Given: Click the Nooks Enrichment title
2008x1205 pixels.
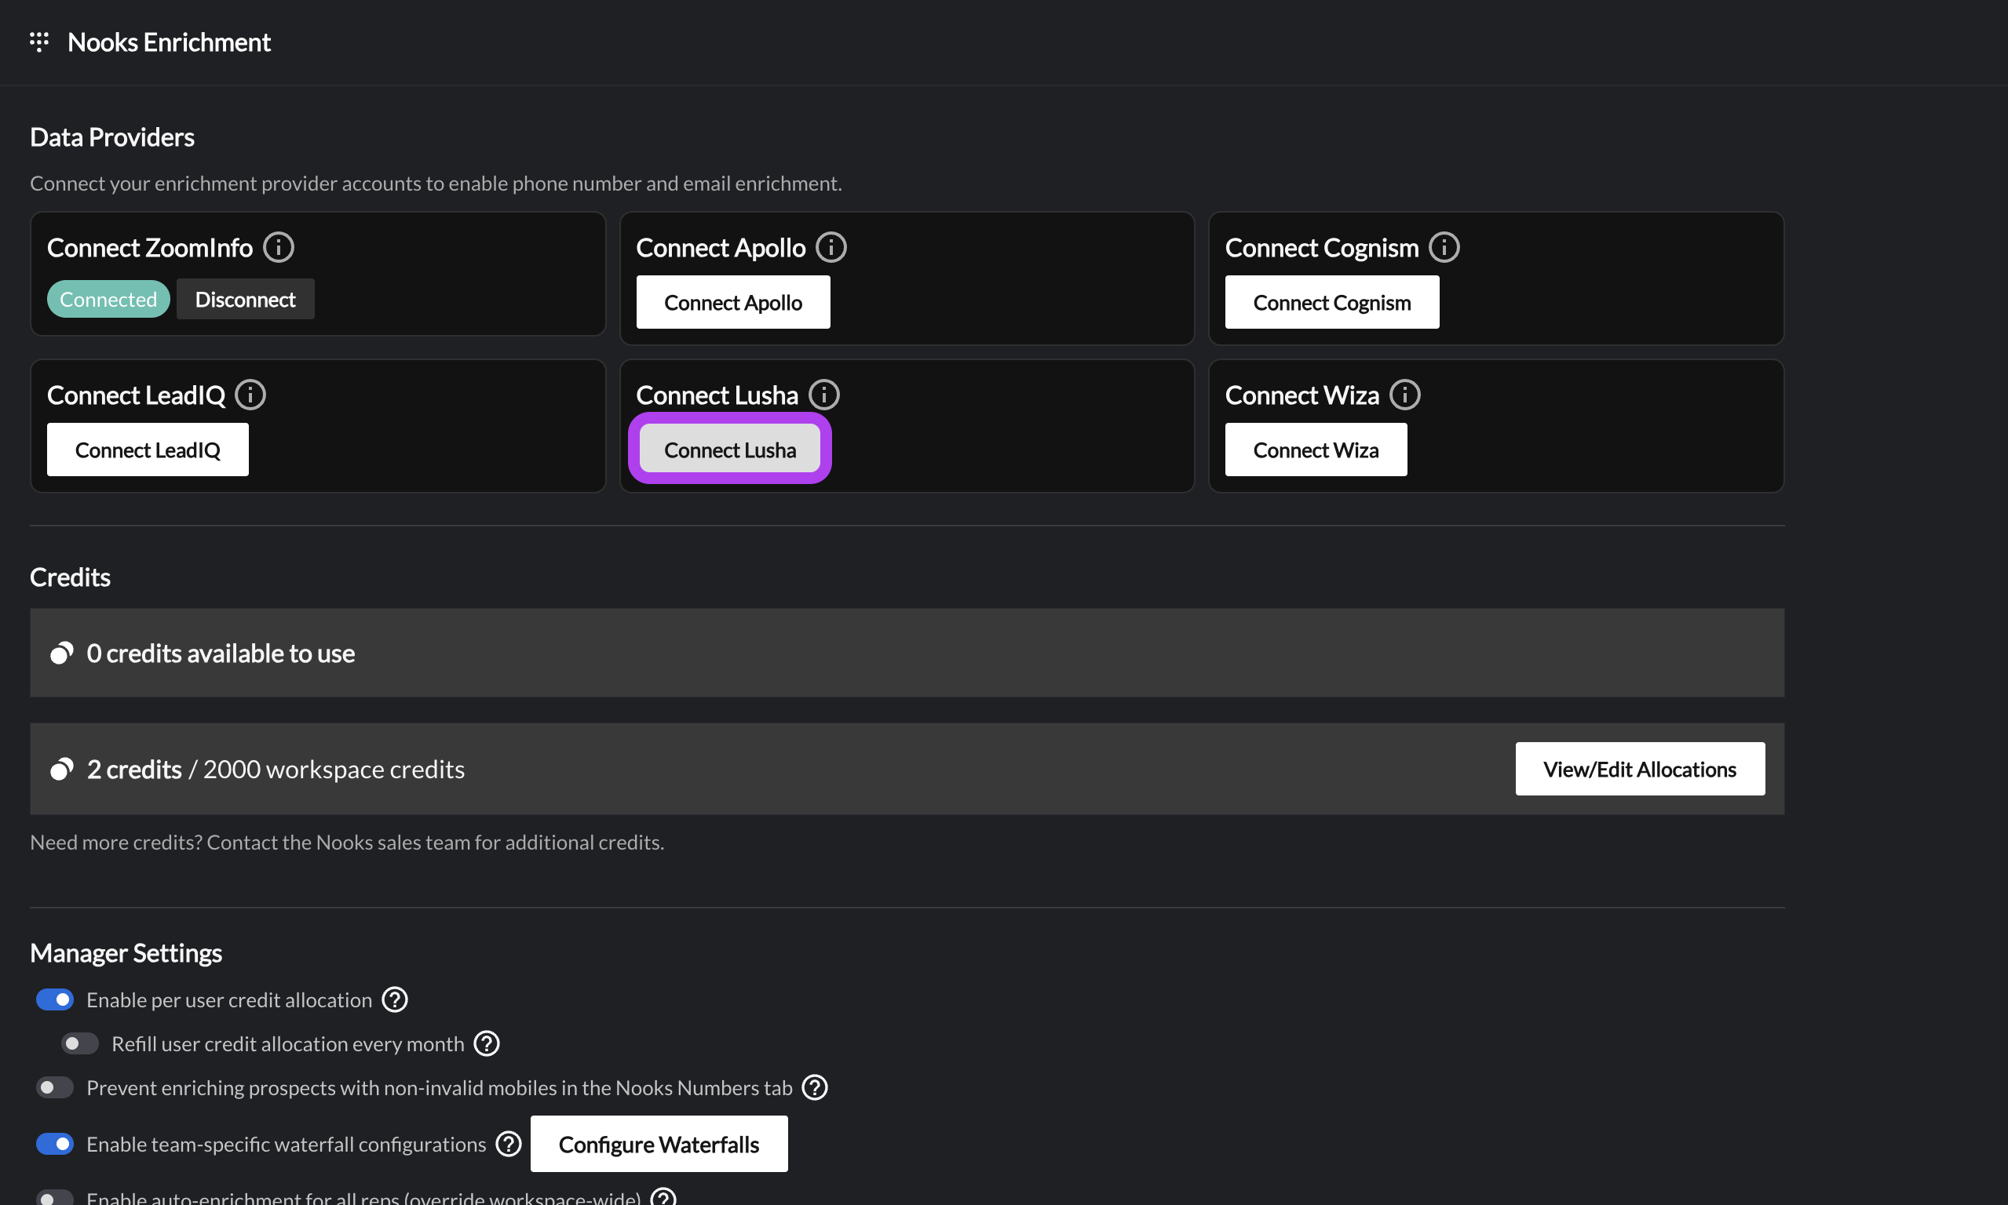Looking at the screenshot, I should [x=169, y=42].
